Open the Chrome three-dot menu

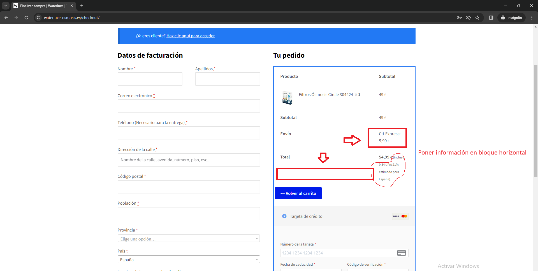click(x=532, y=18)
